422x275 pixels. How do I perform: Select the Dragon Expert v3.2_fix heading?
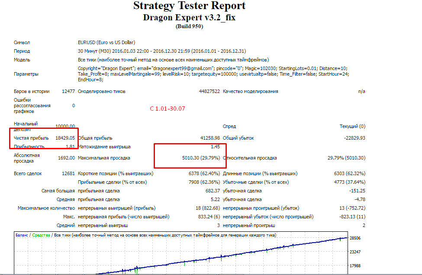[x=189, y=17]
